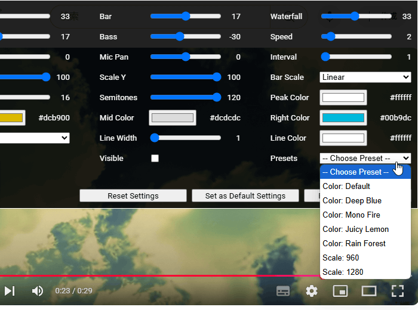This screenshot has width=418, height=310.
Task: Choose the 'Color: Default' preset
Action: (365, 186)
